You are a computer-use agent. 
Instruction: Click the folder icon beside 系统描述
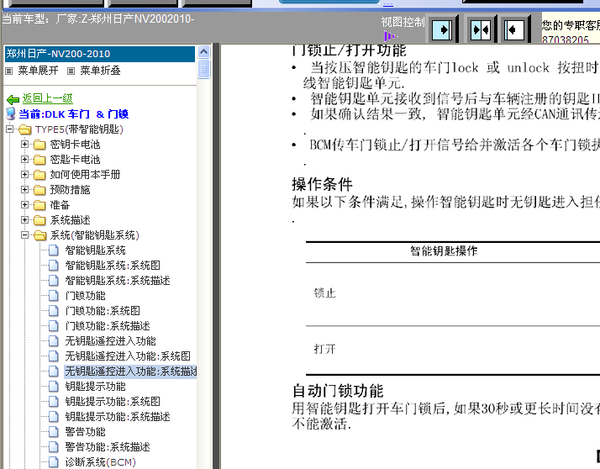coord(39,220)
